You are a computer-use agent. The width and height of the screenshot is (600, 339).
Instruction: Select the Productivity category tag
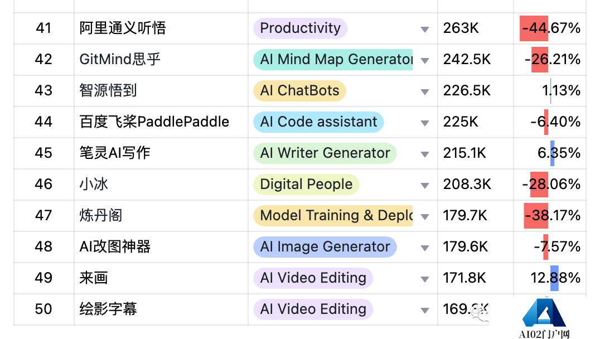[300, 28]
